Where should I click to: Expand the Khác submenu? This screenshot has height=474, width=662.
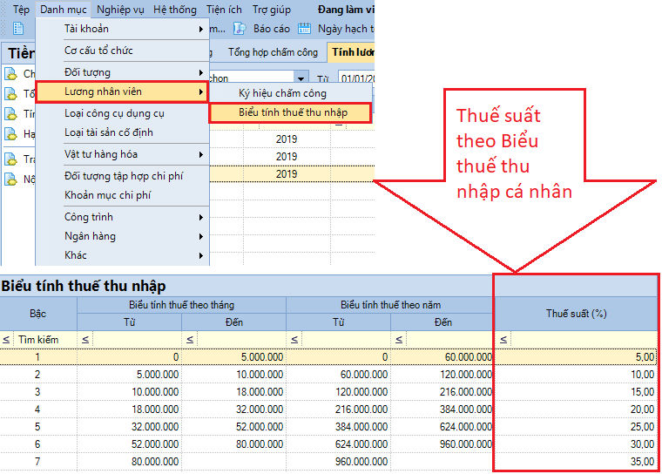123,255
